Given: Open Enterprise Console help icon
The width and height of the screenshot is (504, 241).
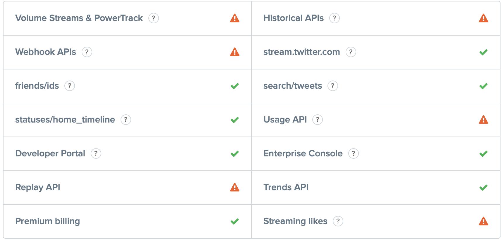Looking at the screenshot, I should [353, 153].
